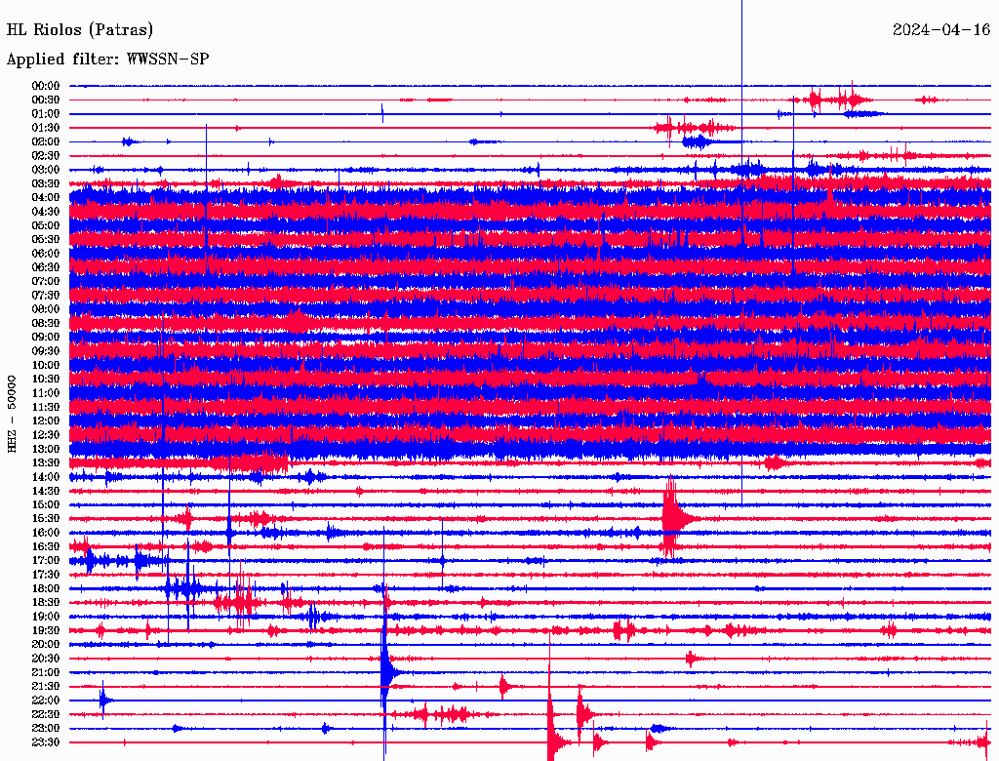The image size is (999, 761).
Task: Select the 12:00 time label
Action: tap(46, 421)
